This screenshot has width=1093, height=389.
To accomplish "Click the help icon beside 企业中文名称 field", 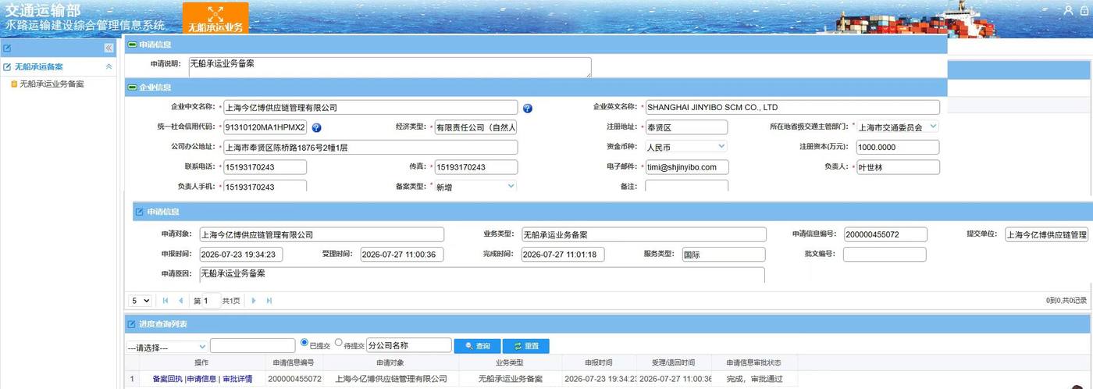I will click(528, 108).
